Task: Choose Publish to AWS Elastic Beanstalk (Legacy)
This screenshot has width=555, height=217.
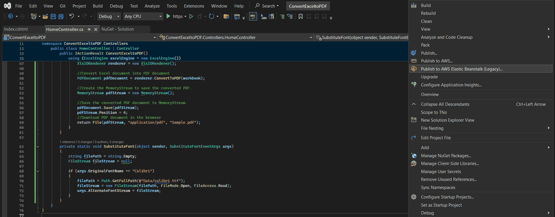Action: 481,69
